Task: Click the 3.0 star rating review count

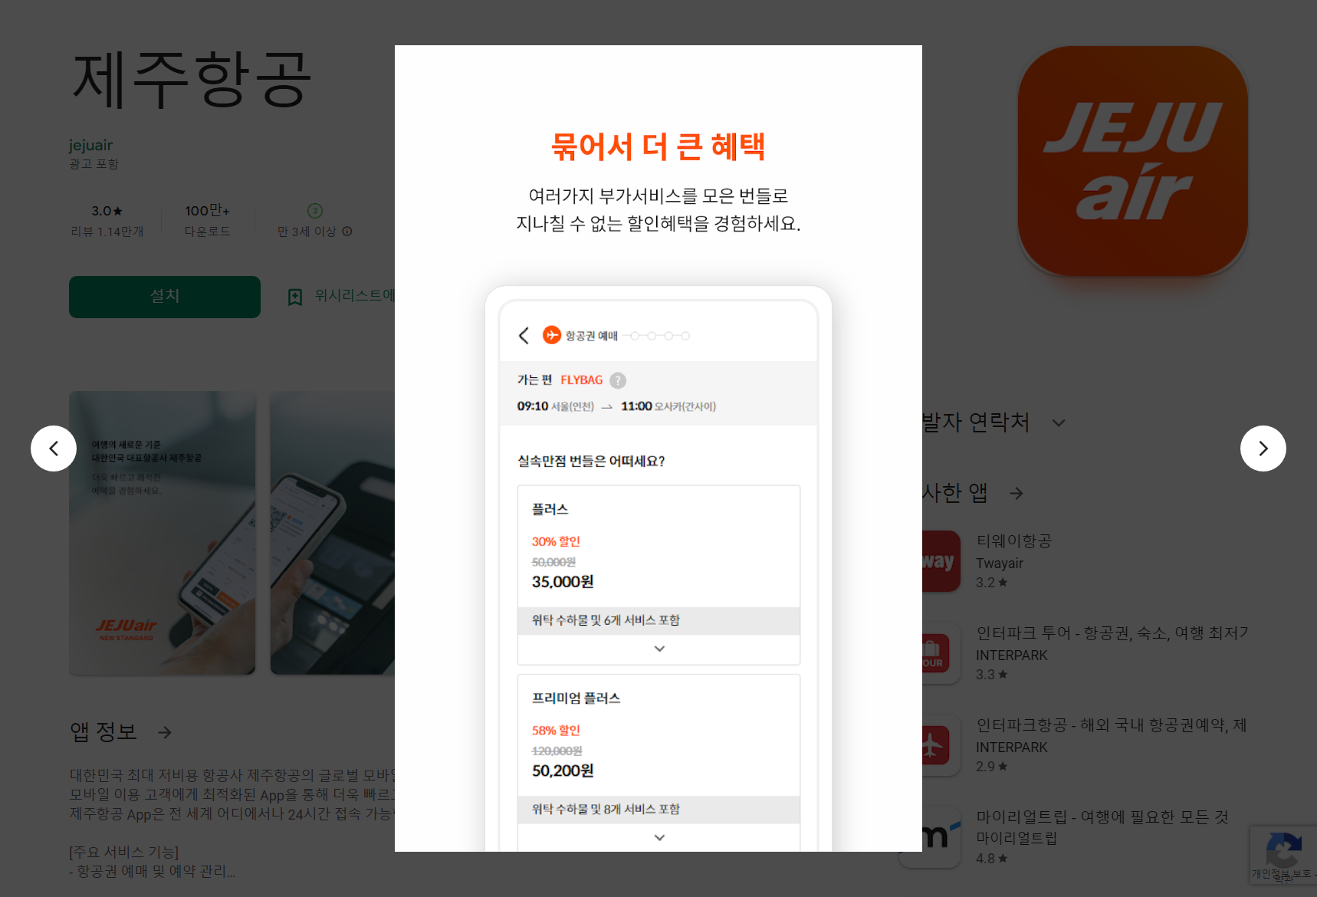Action: [x=107, y=221]
